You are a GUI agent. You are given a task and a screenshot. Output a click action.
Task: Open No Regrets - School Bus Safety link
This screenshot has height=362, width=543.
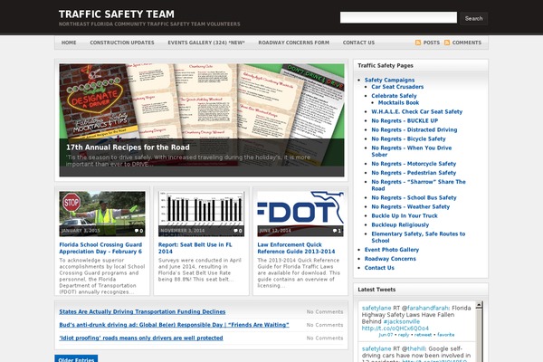coord(414,198)
